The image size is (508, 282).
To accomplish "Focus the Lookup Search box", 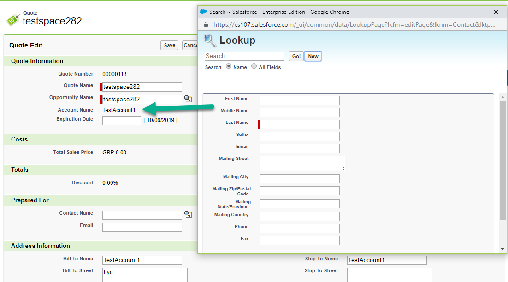I will (x=245, y=56).
